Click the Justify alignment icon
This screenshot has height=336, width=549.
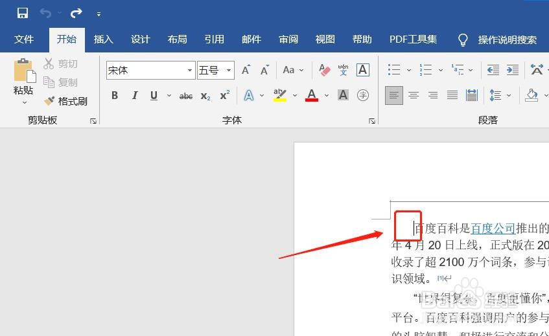pos(452,95)
